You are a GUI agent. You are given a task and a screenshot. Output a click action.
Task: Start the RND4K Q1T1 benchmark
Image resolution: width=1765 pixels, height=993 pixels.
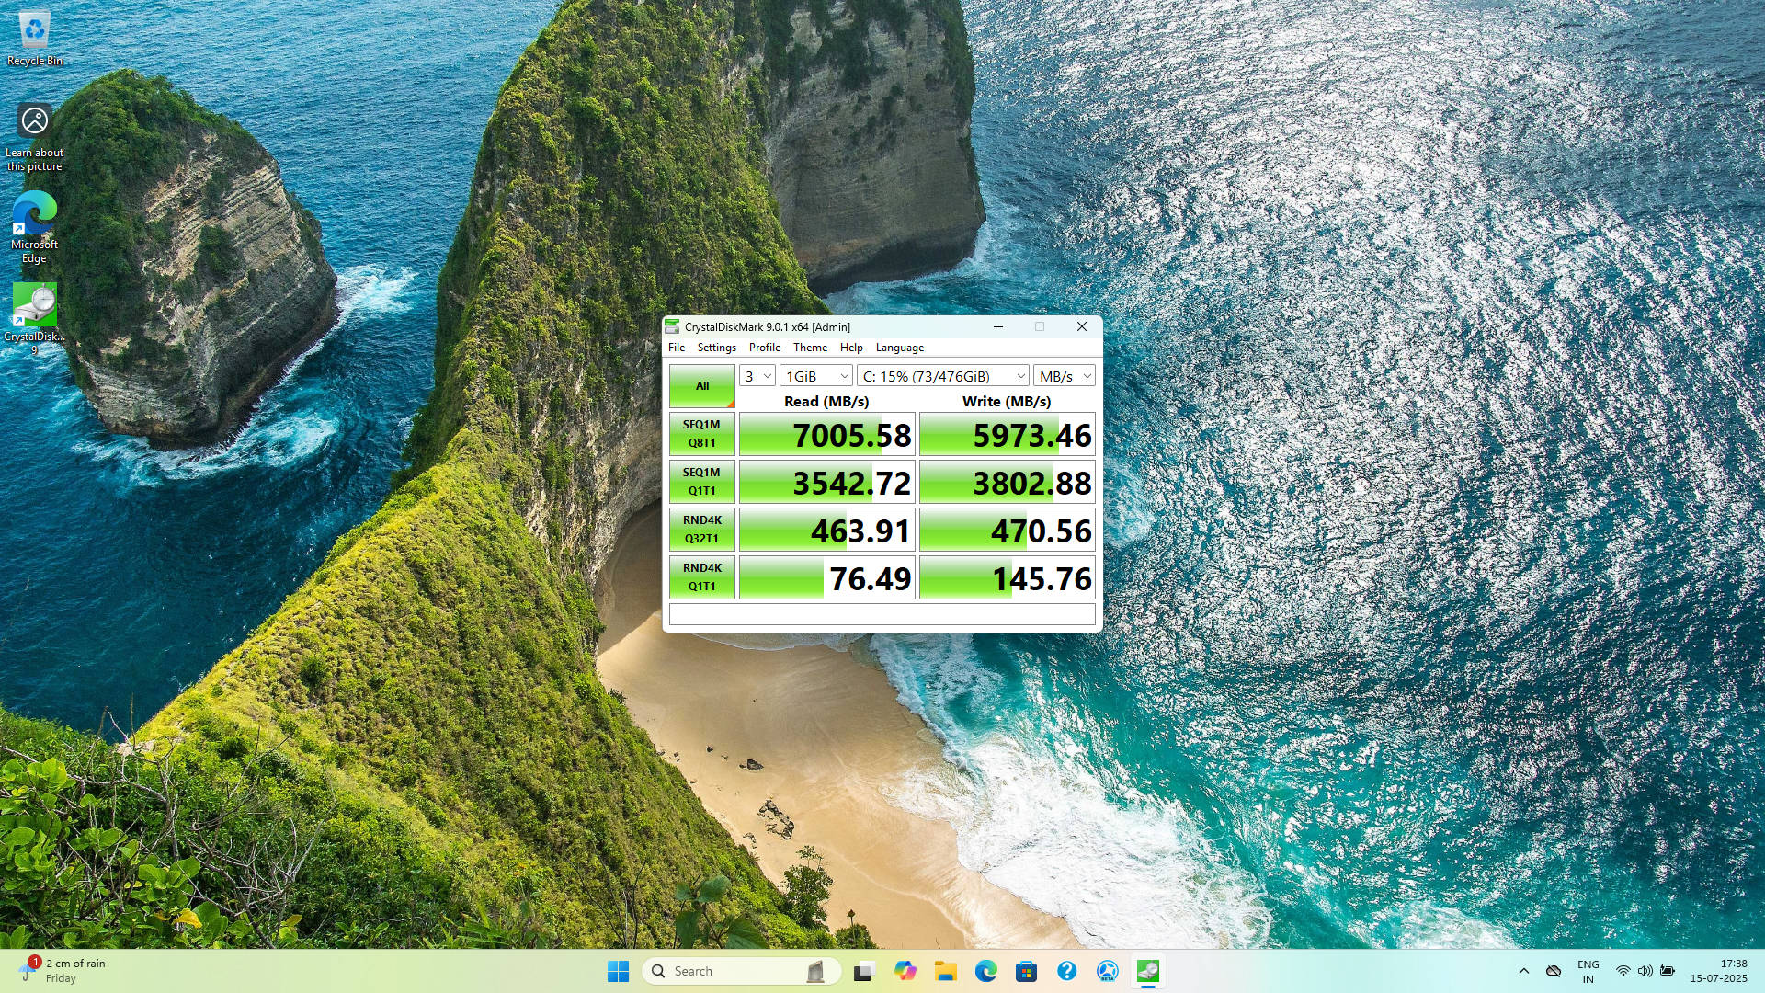point(701,577)
